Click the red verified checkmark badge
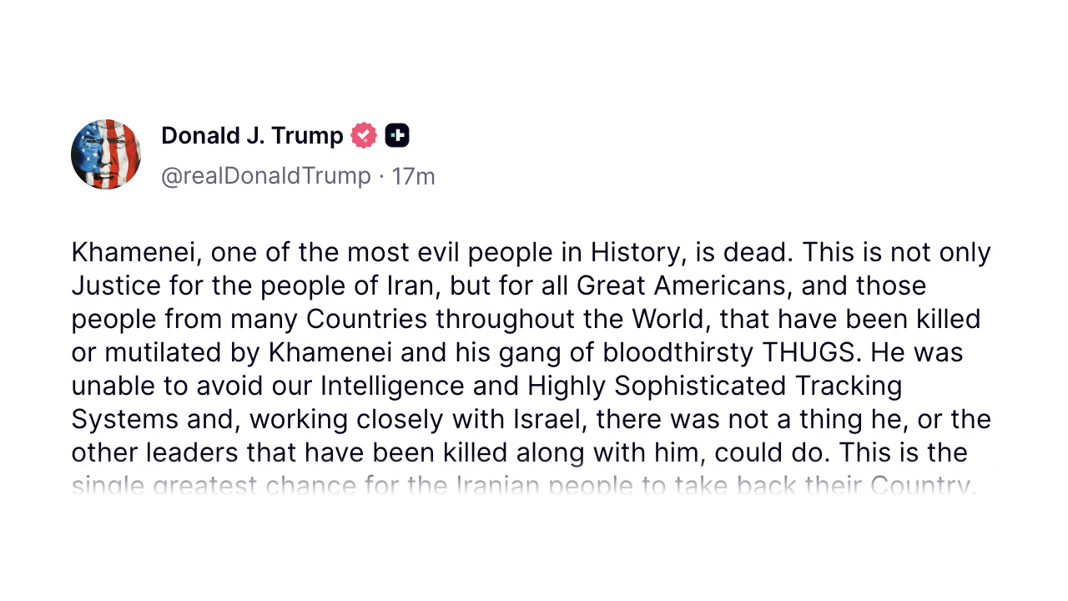 364,135
